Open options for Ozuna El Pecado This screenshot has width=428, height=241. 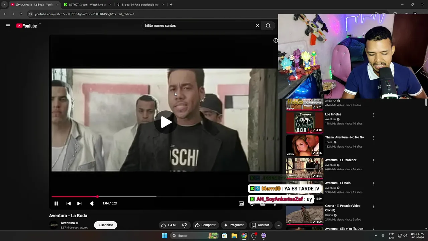coord(374,207)
